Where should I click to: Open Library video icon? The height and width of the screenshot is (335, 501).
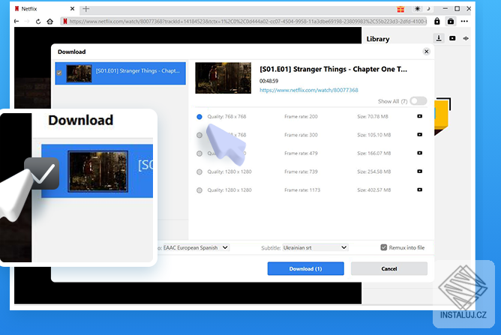[x=452, y=38]
